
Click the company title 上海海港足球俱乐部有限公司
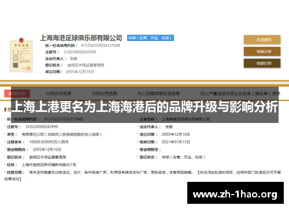(81, 38)
